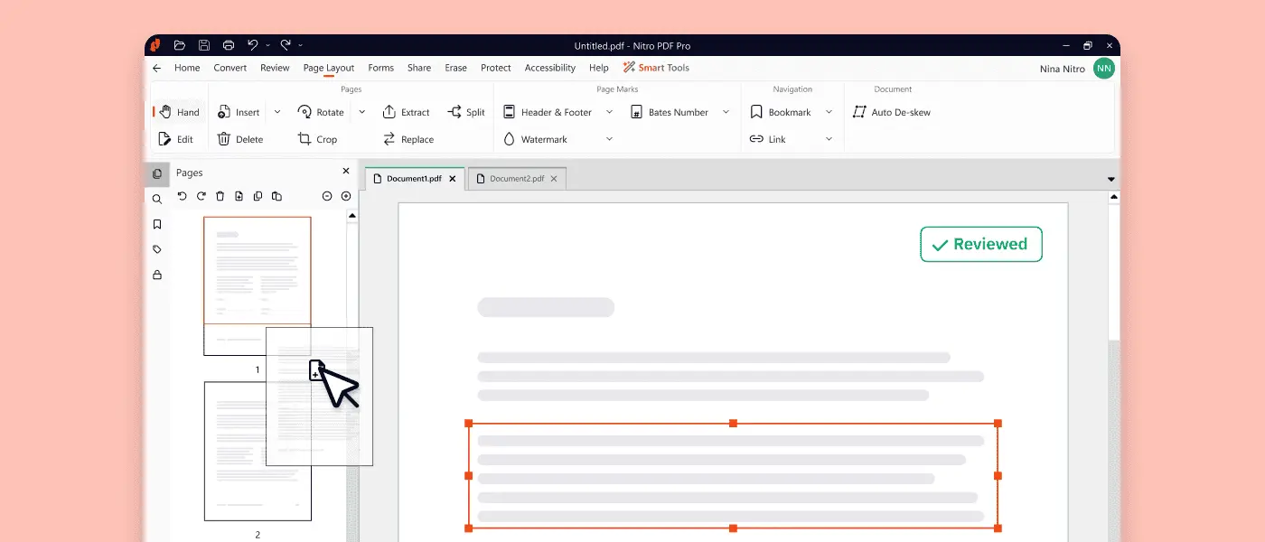Activate the Edit tool
Image resolution: width=1265 pixels, height=542 pixels.
point(176,139)
